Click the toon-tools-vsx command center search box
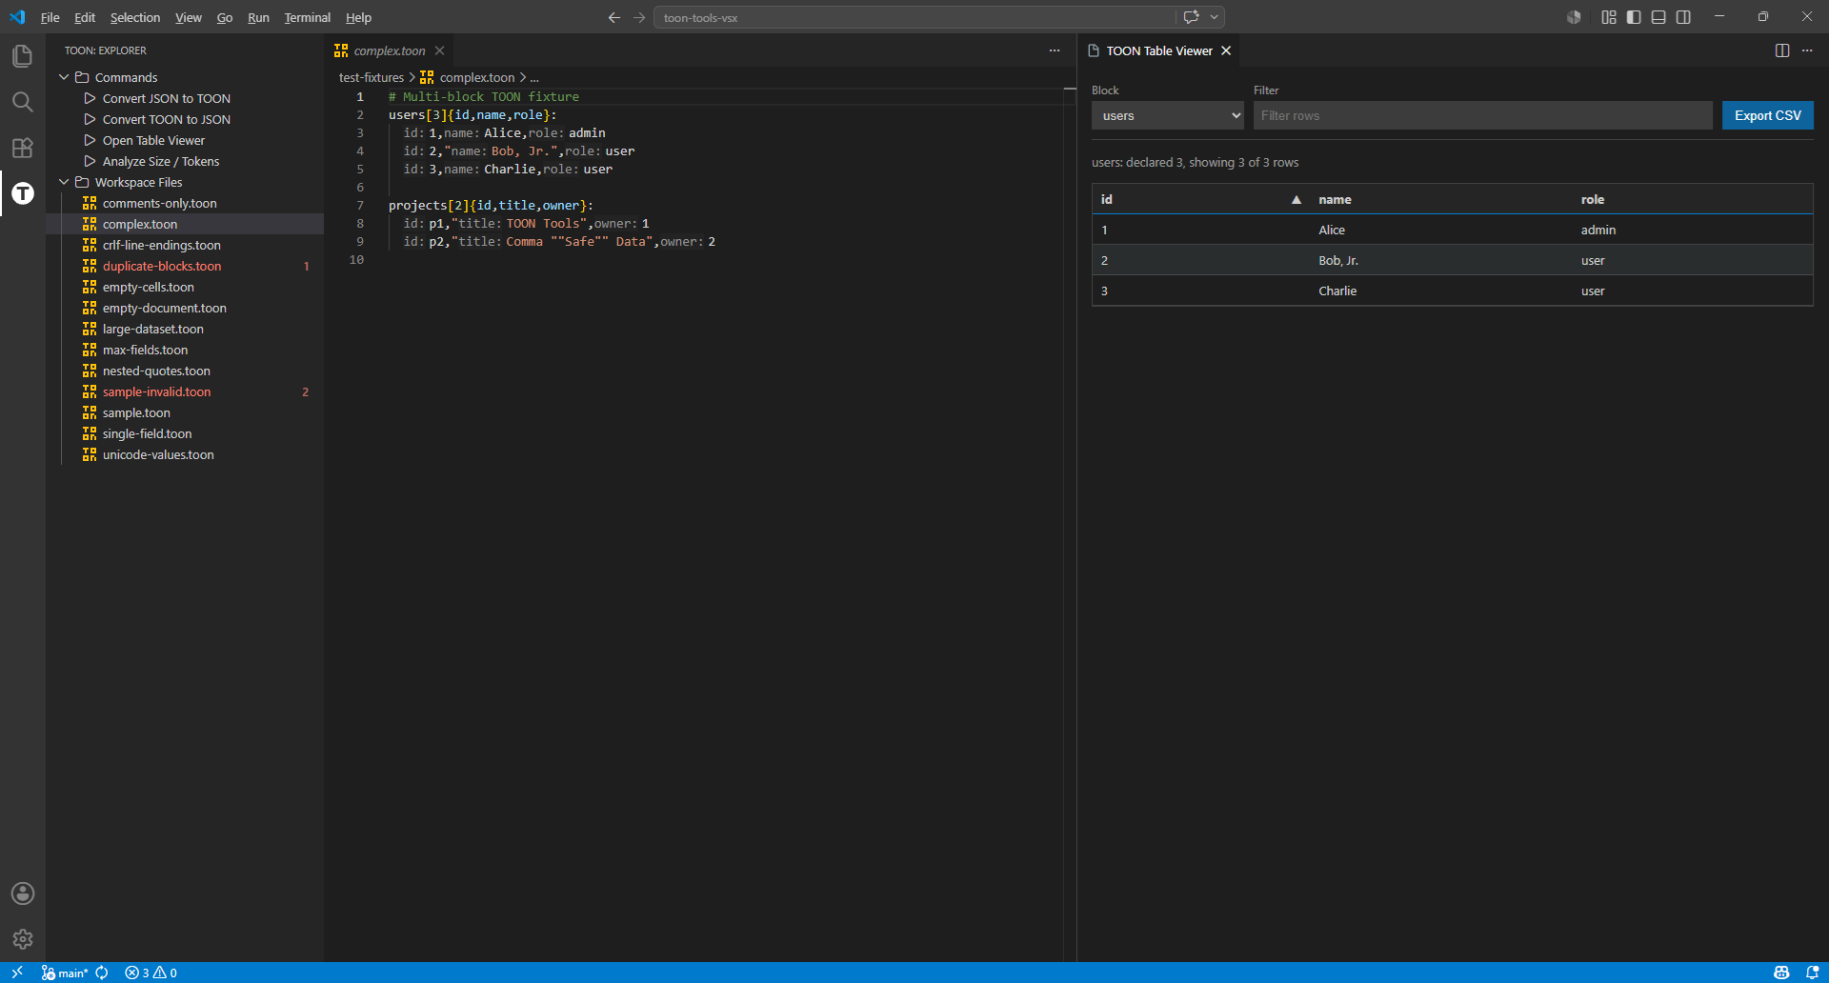Image resolution: width=1829 pixels, height=983 pixels. point(914,17)
